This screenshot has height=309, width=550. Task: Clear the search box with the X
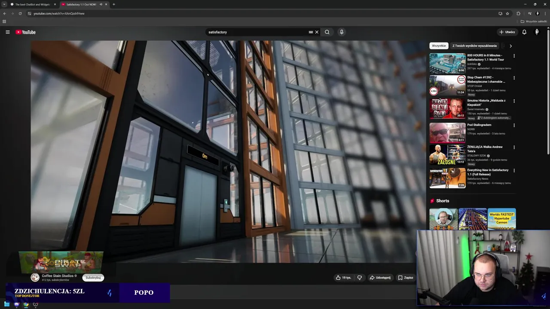[x=317, y=32]
